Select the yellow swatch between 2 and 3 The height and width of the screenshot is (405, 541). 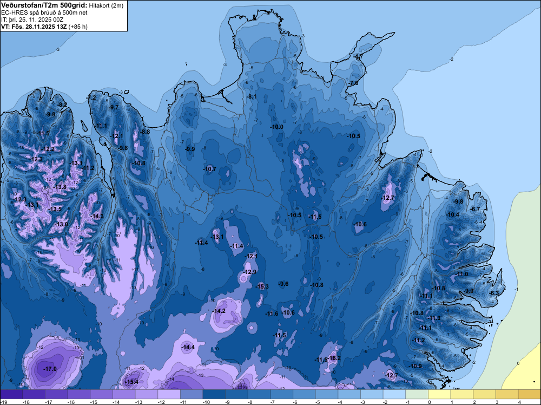point(484,394)
